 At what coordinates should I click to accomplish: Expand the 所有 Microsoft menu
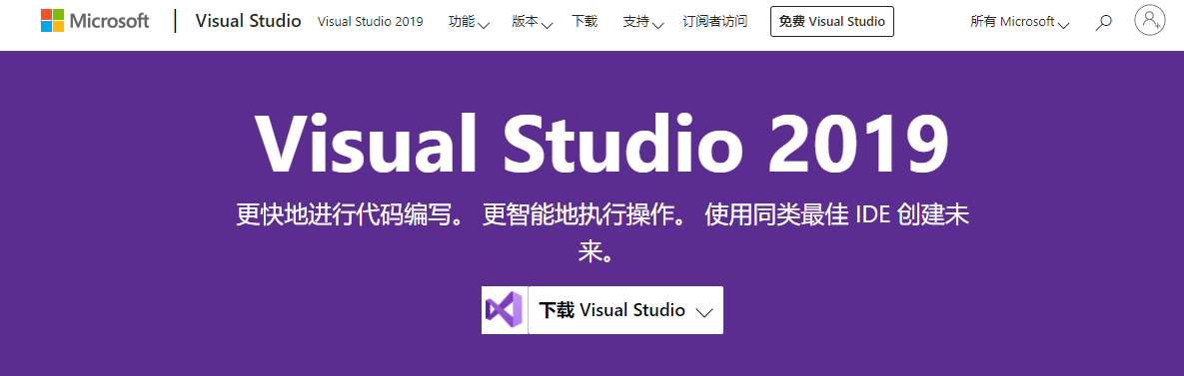coord(1020,22)
